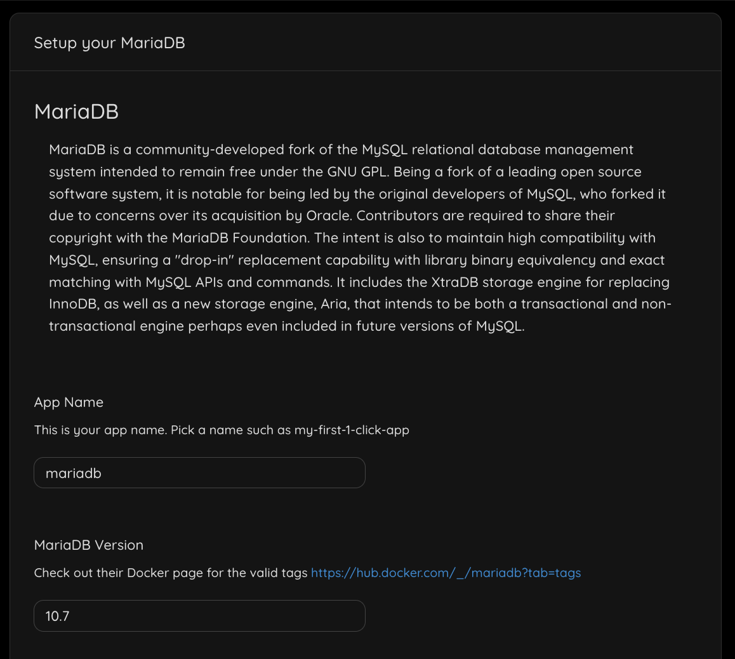Focus the MariaDB Version input field
Viewport: 735px width, 659px height.
(199, 616)
